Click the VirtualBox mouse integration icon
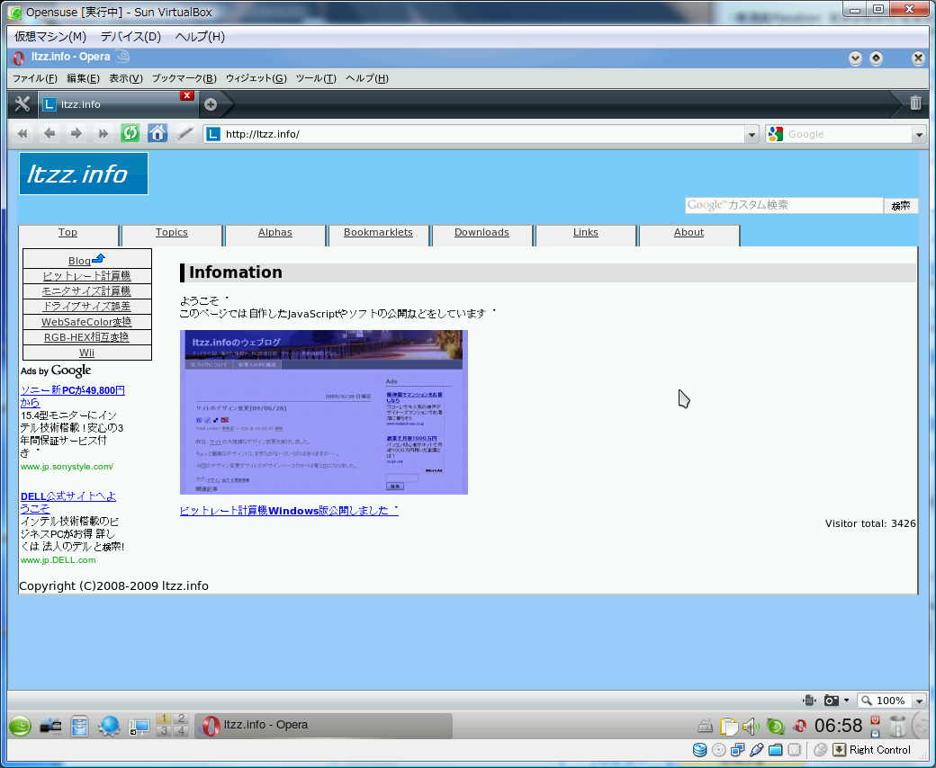The width and height of the screenshot is (936, 768). 820,750
